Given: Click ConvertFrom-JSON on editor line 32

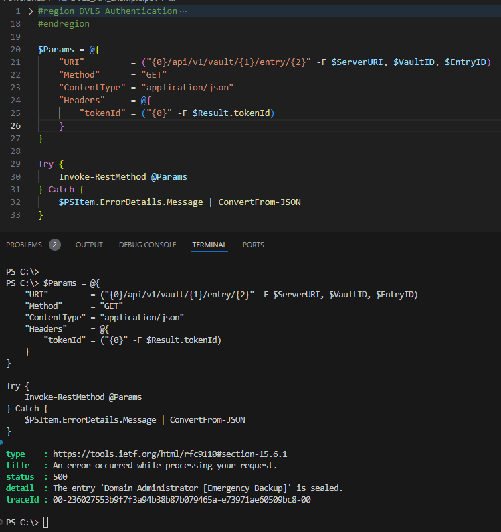Looking at the screenshot, I should point(259,202).
